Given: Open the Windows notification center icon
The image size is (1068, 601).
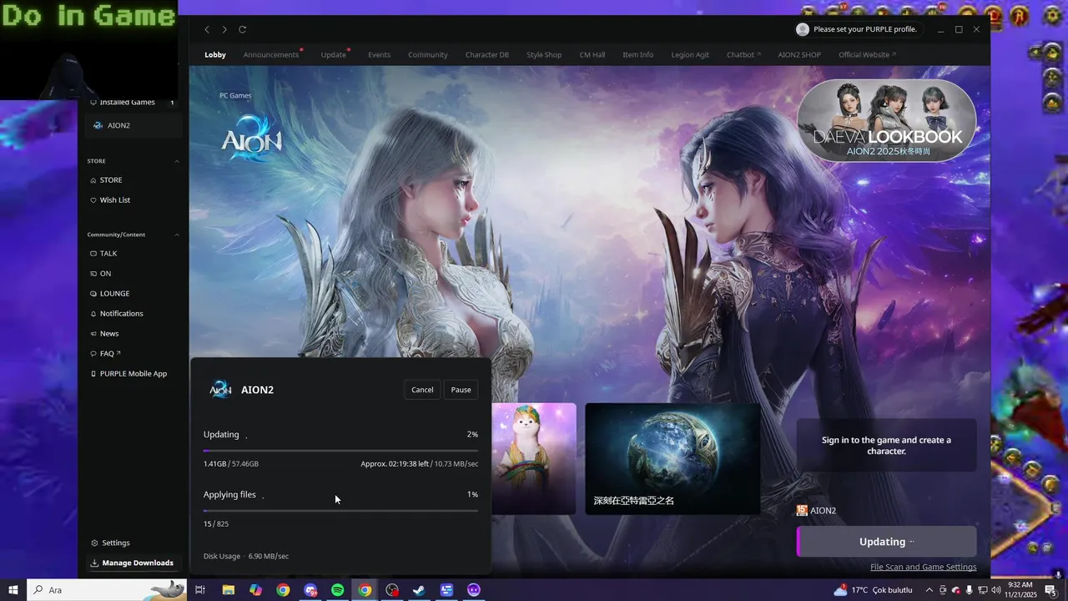Looking at the screenshot, I should click(1050, 590).
